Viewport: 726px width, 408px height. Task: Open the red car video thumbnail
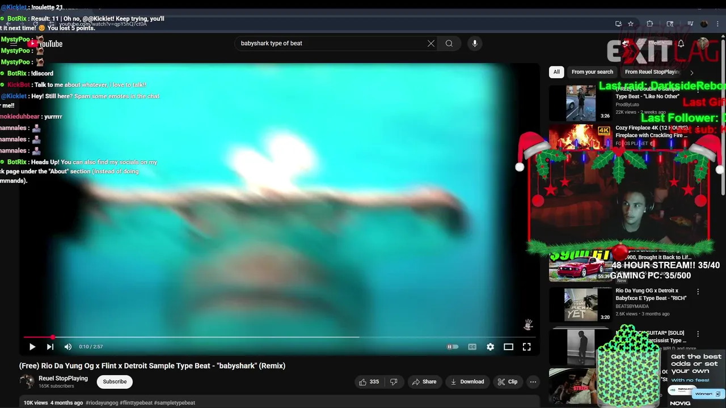click(x=581, y=267)
